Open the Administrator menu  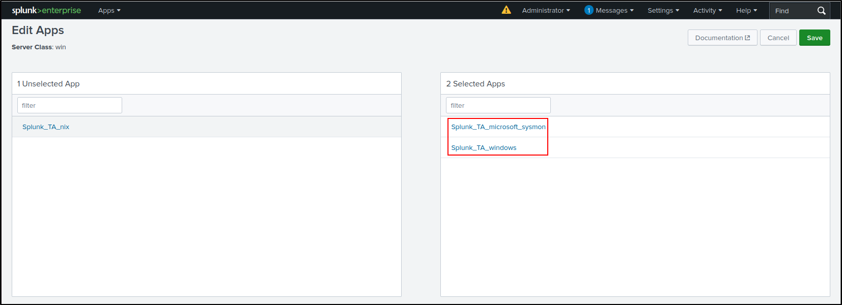pos(546,10)
